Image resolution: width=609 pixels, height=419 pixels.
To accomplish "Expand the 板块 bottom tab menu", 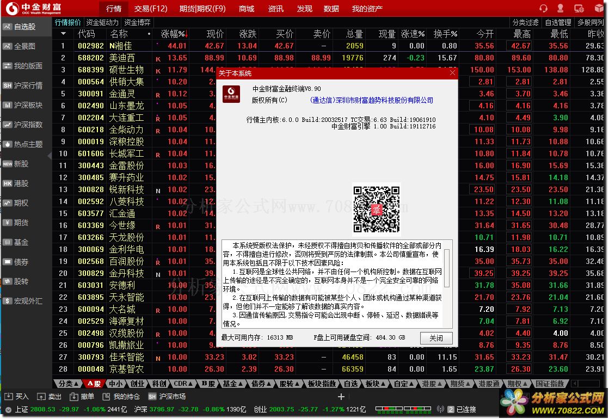I will click(376, 384).
